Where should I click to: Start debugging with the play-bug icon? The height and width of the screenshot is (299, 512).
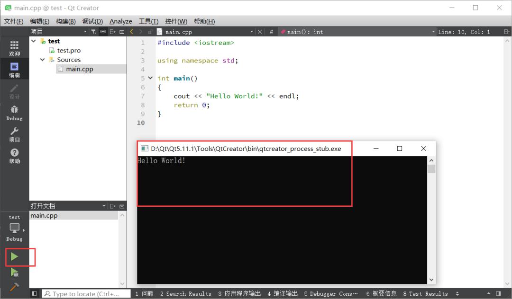click(14, 273)
